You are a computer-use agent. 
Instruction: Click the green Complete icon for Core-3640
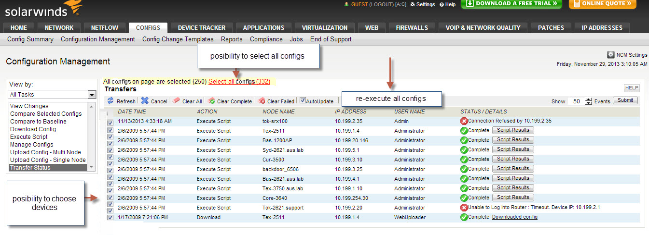point(464,198)
